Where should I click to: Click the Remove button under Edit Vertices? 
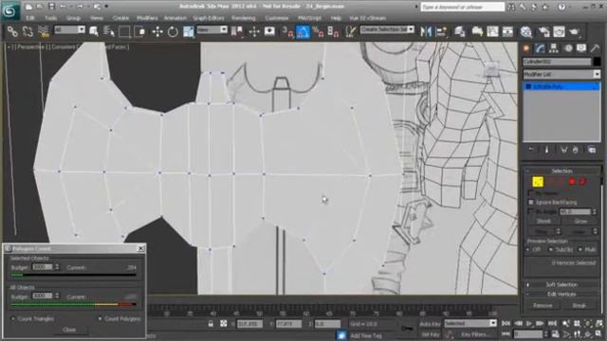(543, 305)
